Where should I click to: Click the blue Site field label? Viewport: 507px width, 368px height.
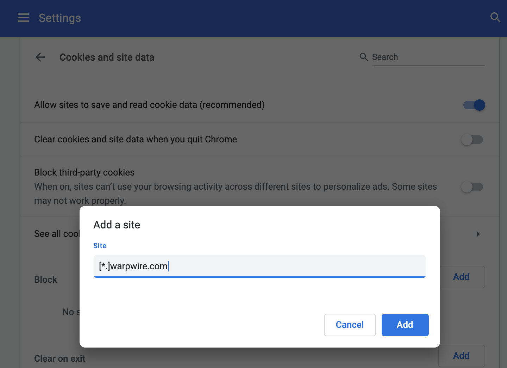100,246
